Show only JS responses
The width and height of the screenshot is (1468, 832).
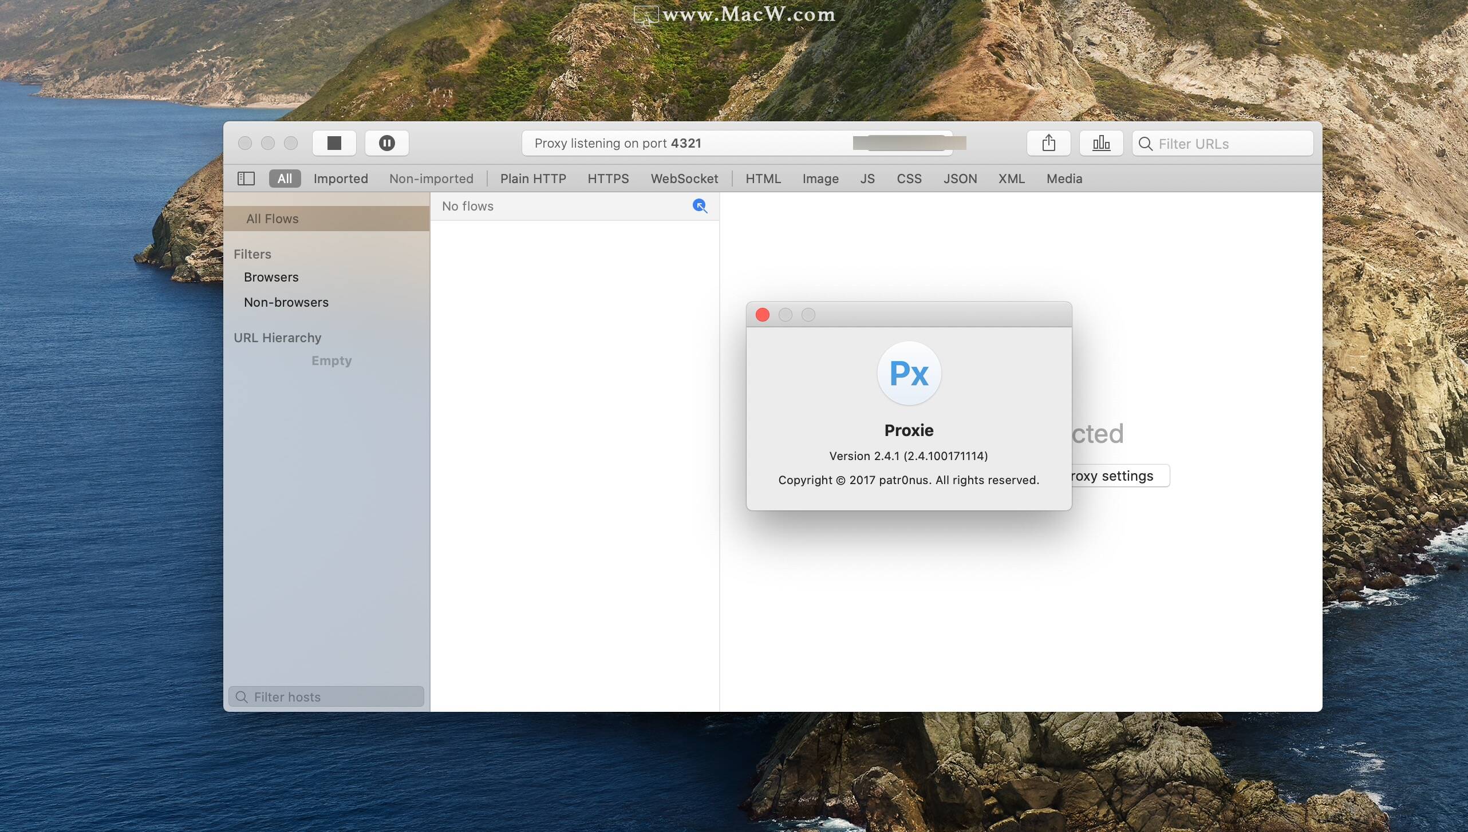(x=867, y=179)
